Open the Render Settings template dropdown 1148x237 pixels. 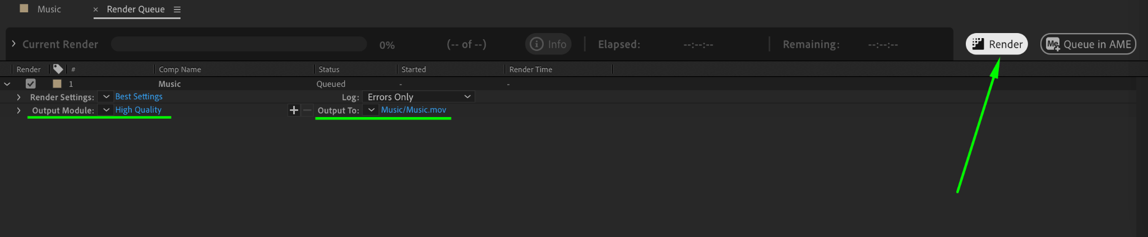[106, 97]
